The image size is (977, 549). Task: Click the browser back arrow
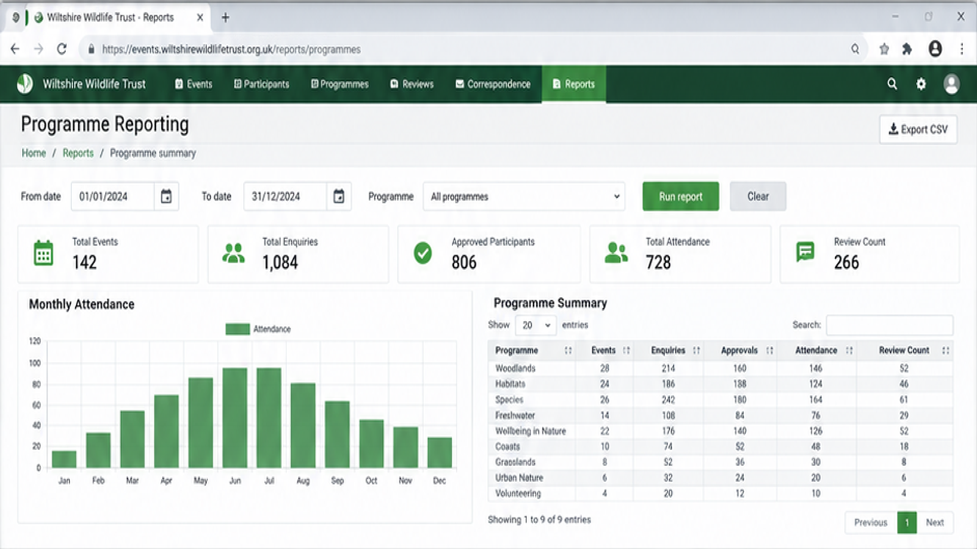[x=15, y=49]
